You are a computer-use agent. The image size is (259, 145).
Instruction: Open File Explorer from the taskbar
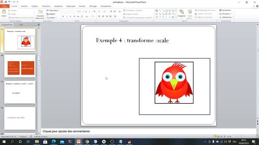[x=37, y=141]
